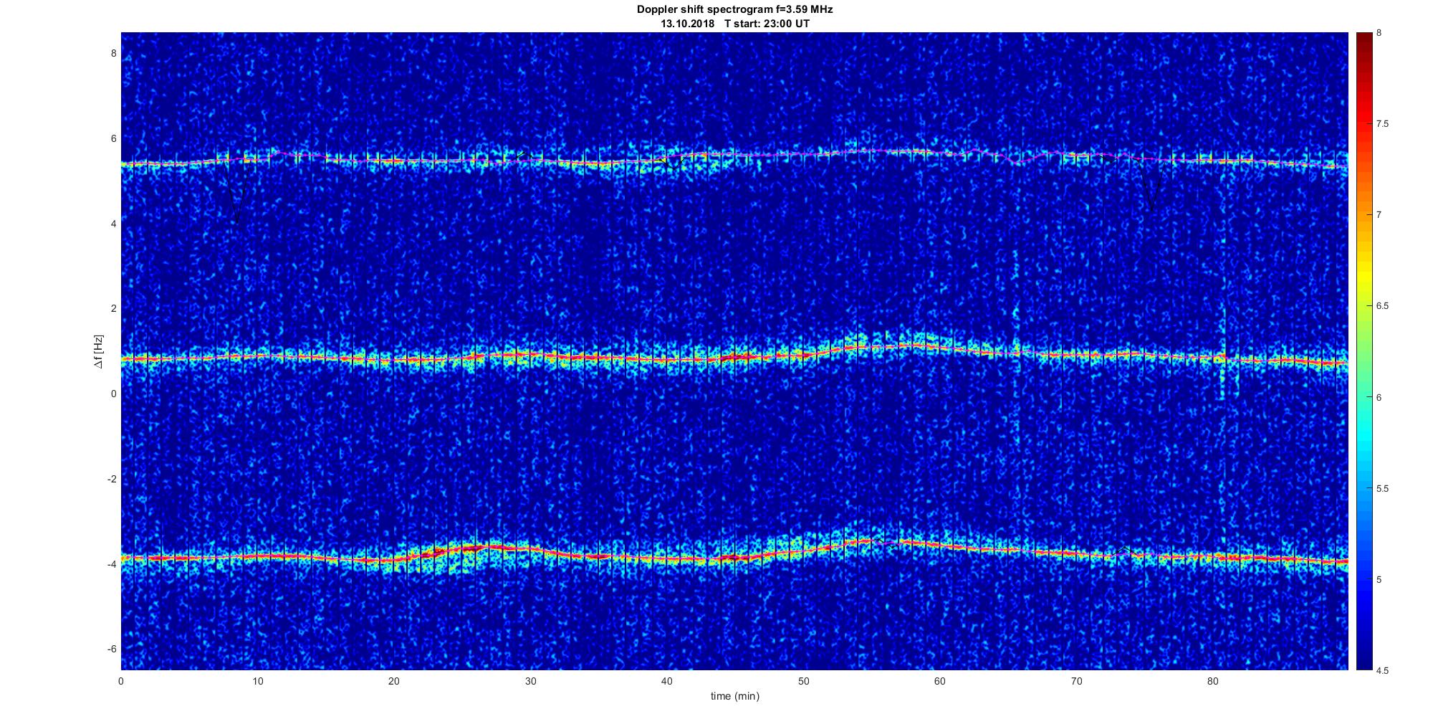Click the dark blue bottom of the colorbar
Viewport: 1433px width, 719px height.
pyautogui.click(x=1363, y=660)
